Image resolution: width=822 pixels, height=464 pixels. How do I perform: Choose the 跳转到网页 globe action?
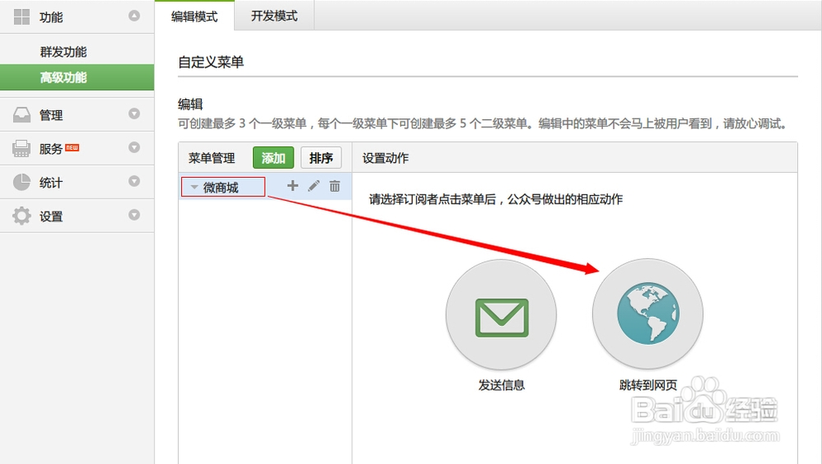[x=648, y=314]
